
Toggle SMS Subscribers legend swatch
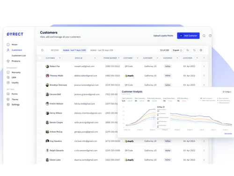tap(218, 103)
